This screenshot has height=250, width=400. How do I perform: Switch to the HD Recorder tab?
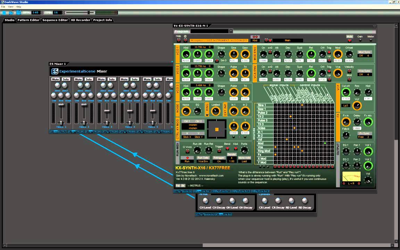point(80,20)
